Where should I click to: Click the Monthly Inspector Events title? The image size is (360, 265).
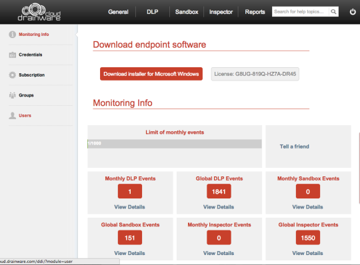tap(219, 224)
